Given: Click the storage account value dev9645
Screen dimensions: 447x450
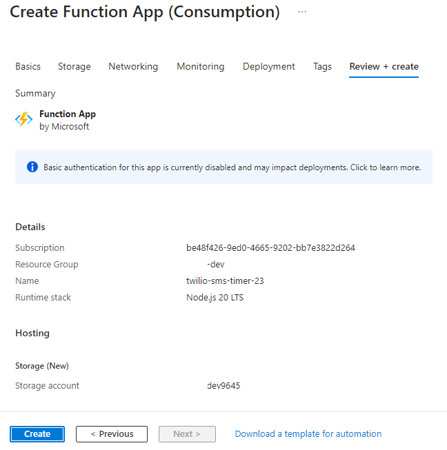Looking at the screenshot, I should 223,386.
